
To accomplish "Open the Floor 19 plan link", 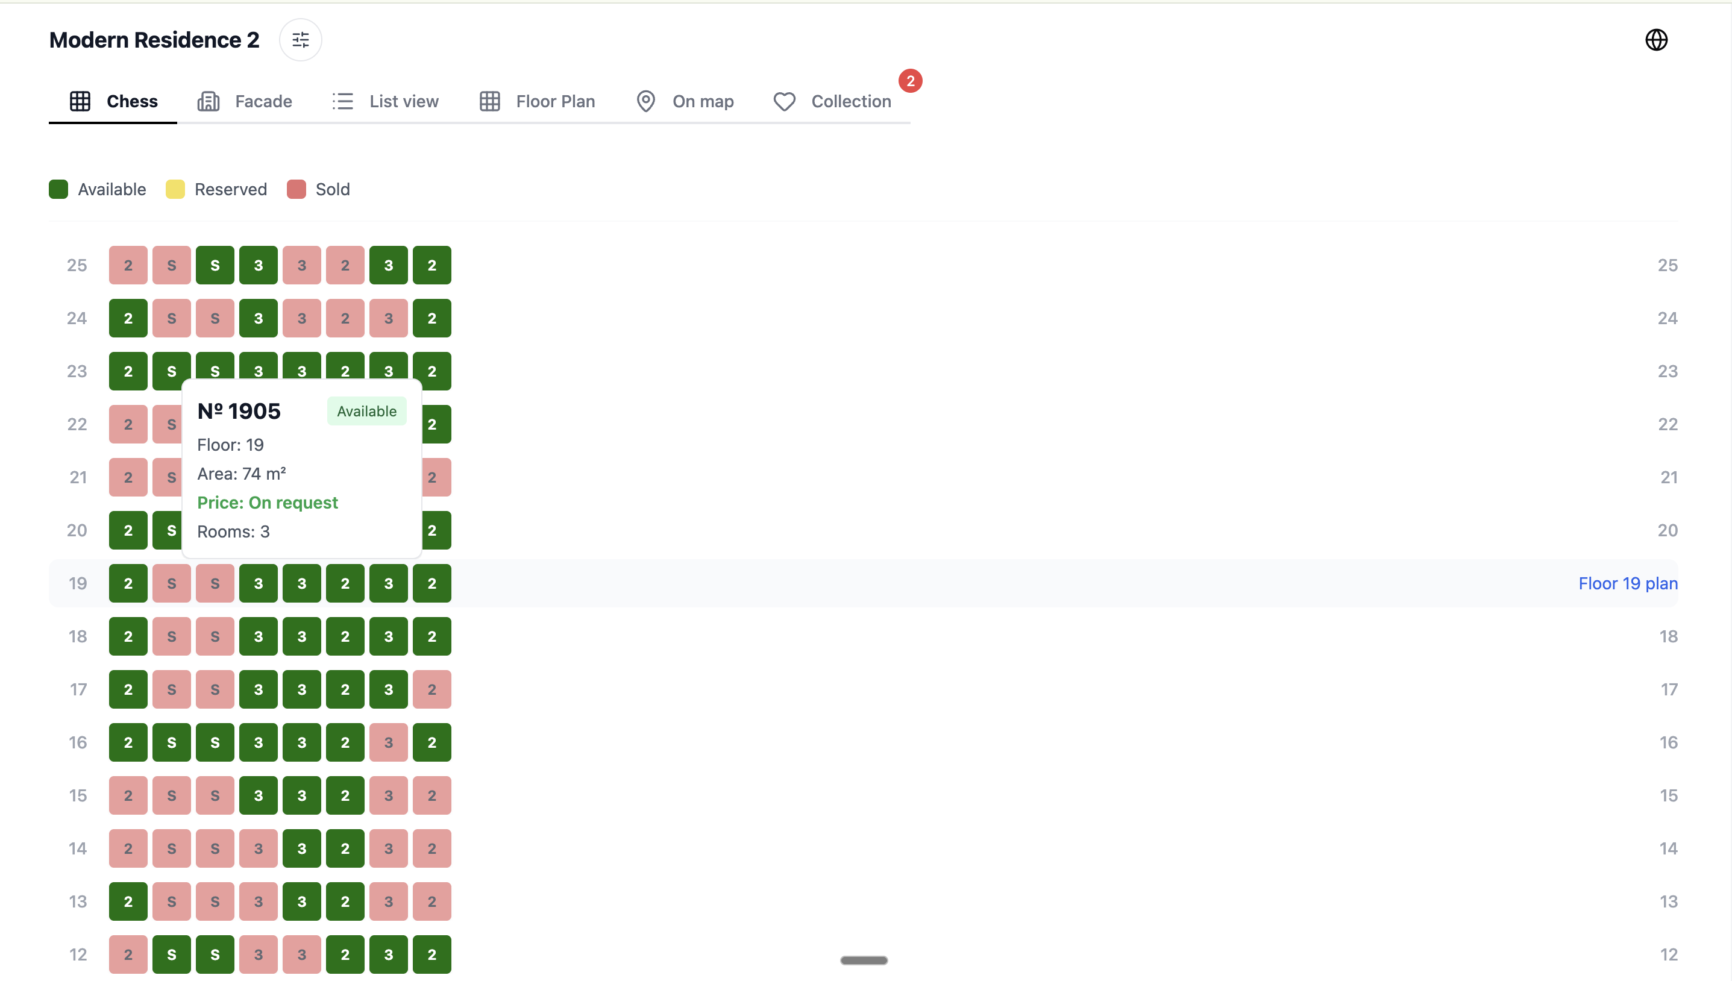I will (x=1628, y=583).
